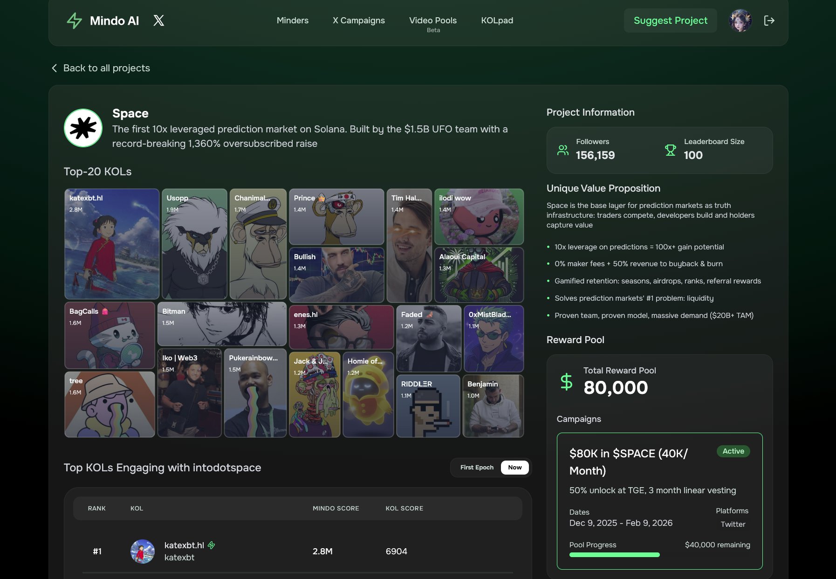
Task: Click the Leaderboard Size trophy icon
Action: pos(671,150)
